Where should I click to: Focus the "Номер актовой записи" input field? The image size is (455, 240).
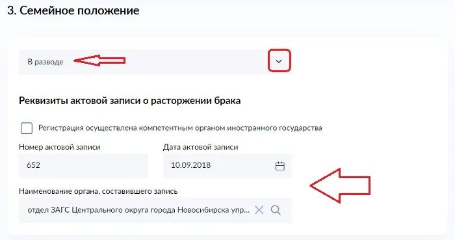pos(83,166)
